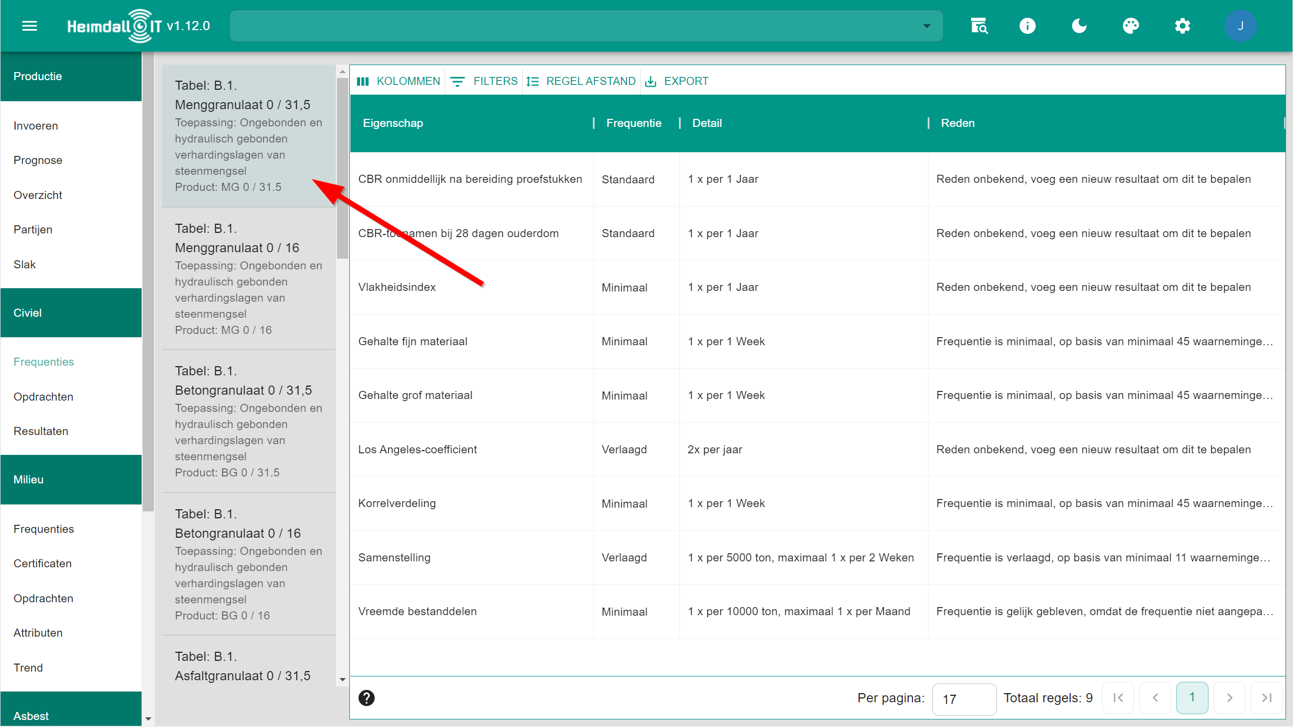Select Menggranulaat 0 / 31,5 table card
This screenshot has height=727, width=1293.
(249, 136)
